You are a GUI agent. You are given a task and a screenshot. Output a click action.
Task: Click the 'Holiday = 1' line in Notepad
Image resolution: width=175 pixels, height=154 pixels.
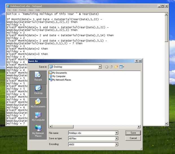tap(16, 25)
